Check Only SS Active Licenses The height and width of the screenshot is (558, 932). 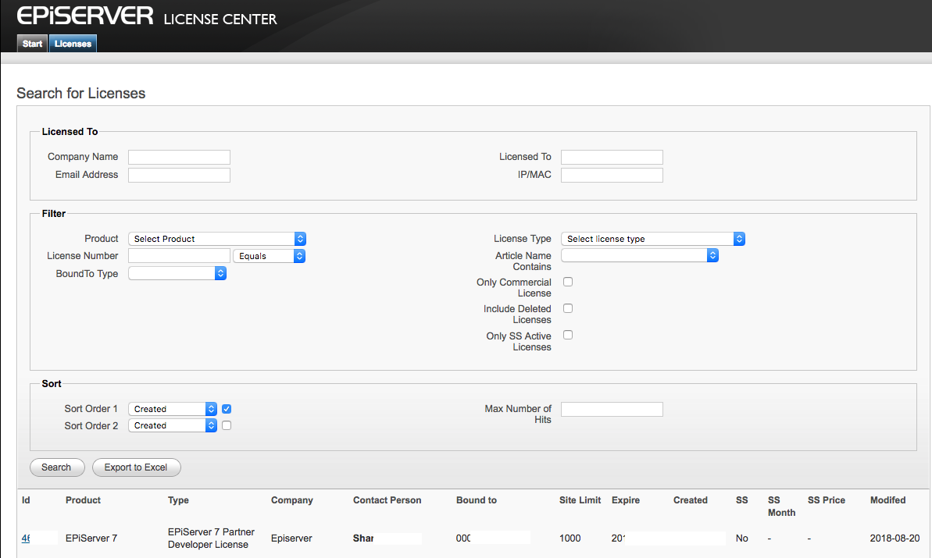(x=568, y=336)
